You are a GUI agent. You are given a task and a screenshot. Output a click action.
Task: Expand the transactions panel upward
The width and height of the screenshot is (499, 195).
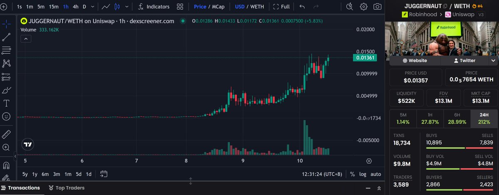[x=379, y=188]
